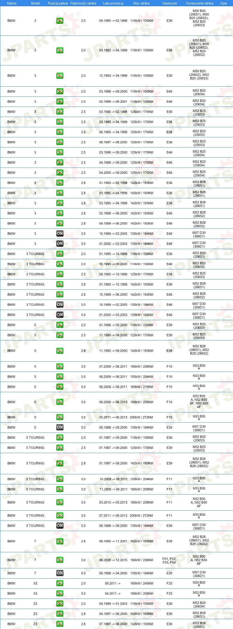Select the date cell 06.2009 -> 06.2013
This screenshot has height=629, width=233.
pos(113,402)
